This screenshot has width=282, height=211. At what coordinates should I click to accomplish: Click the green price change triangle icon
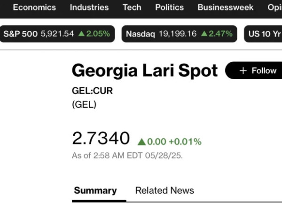coord(141,142)
